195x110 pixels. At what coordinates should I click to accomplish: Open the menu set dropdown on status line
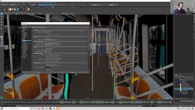(x=5, y=5)
